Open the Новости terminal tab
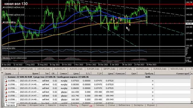This screenshot has height=108, width=193. 52,105
